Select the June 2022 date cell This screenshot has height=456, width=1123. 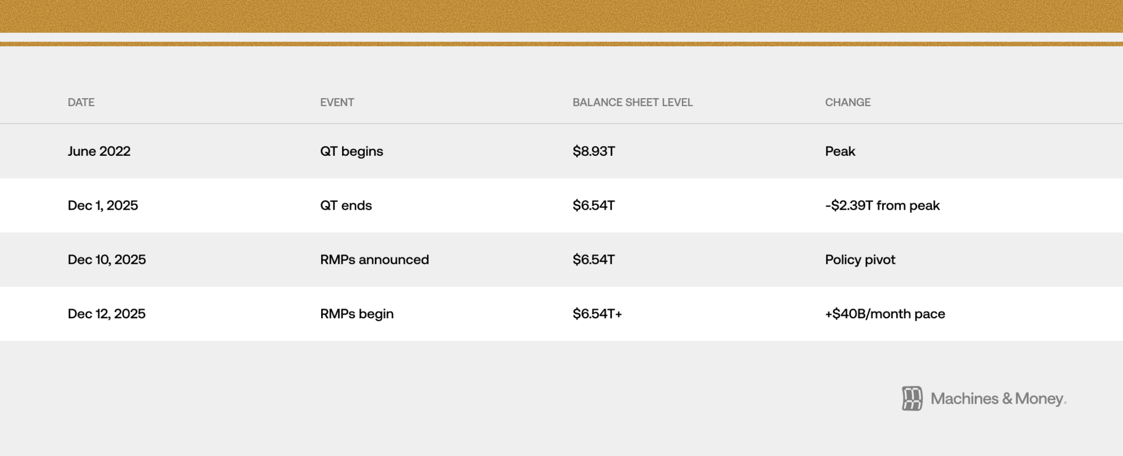pos(99,151)
